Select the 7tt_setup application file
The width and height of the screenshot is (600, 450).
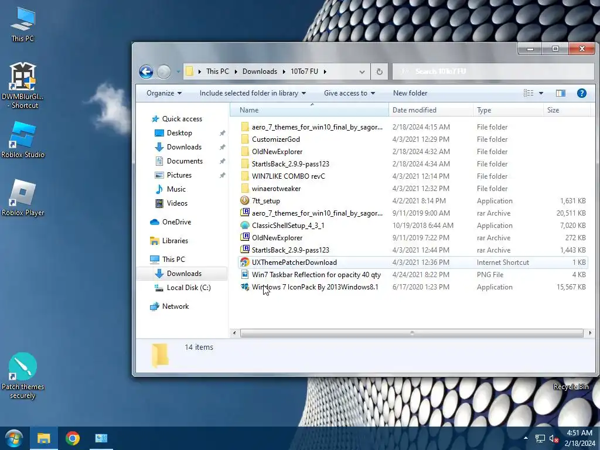pyautogui.click(x=412, y=201)
